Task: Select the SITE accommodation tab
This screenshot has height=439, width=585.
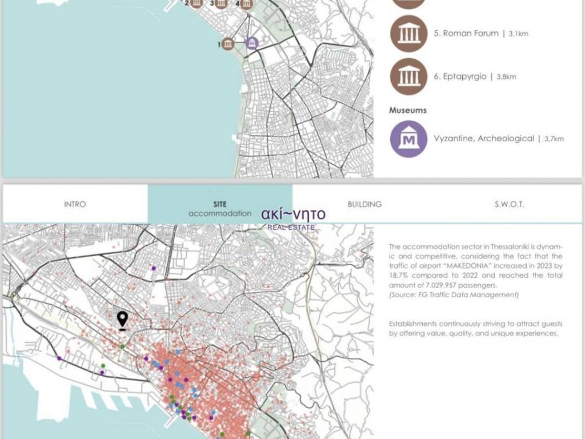Action: pyautogui.click(x=220, y=209)
